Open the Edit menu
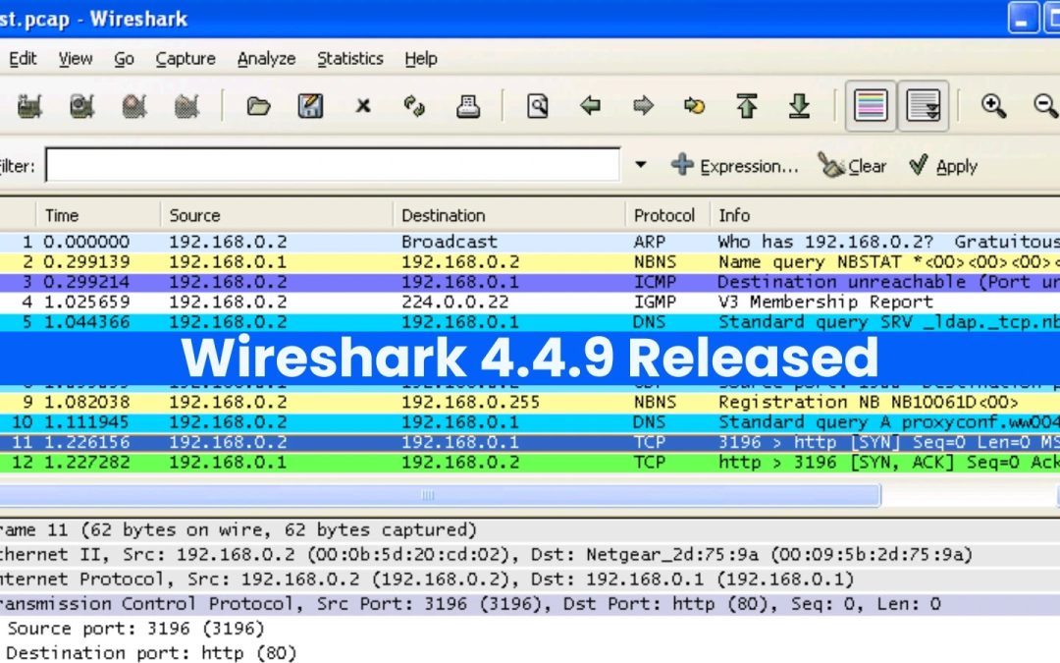Screen dimensions: 1060x663 tap(23, 59)
